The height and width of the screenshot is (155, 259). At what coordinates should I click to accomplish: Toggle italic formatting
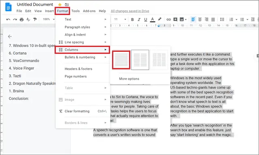[139, 19]
